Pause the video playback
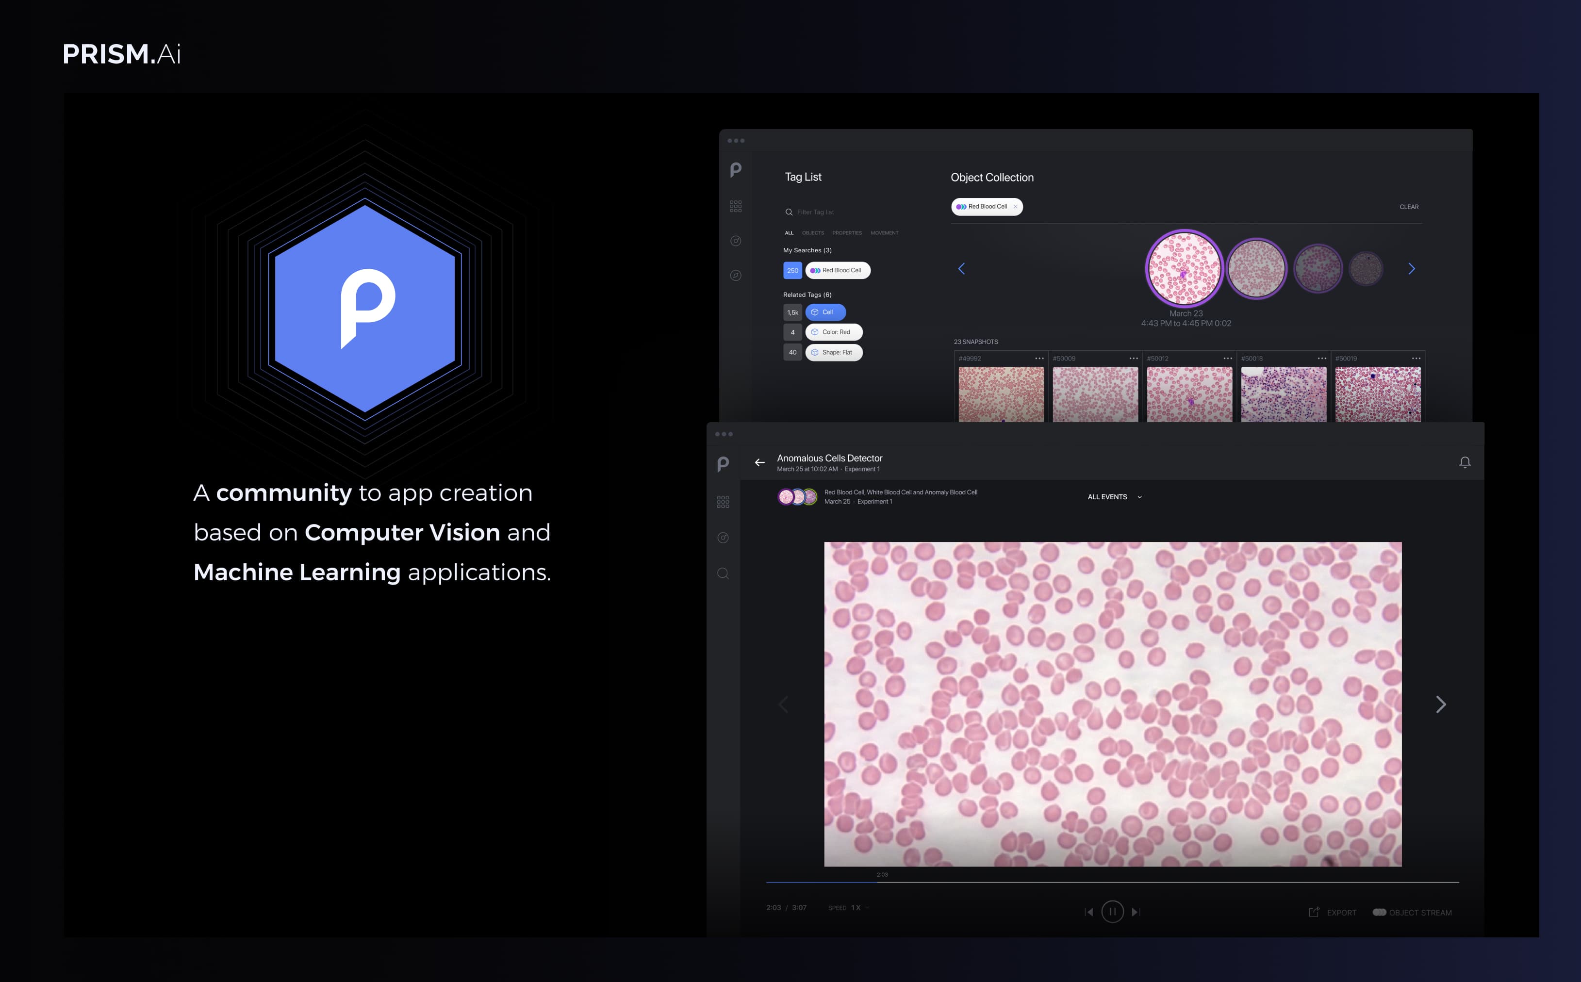 (1113, 912)
